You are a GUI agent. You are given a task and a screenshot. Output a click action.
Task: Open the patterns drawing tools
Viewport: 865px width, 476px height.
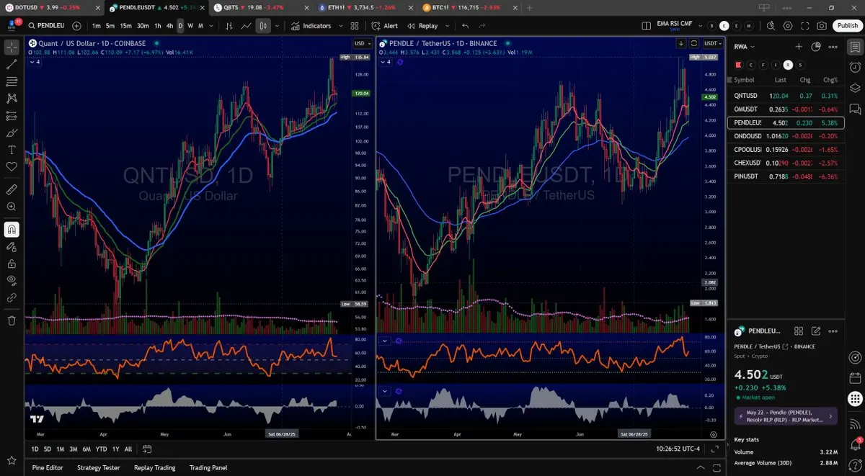click(12, 99)
